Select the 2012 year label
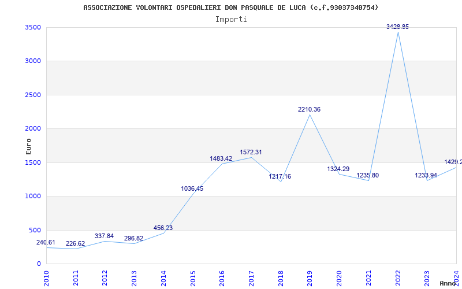Viewport: 462px width, 289px height. coord(105,278)
